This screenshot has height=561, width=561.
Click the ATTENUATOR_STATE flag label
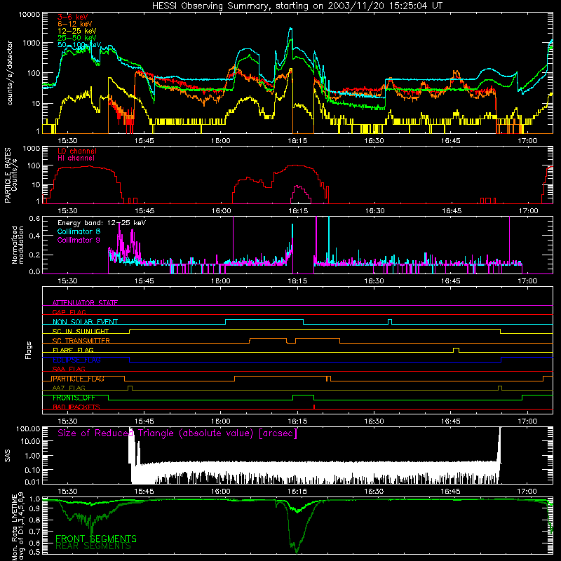(85, 303)
